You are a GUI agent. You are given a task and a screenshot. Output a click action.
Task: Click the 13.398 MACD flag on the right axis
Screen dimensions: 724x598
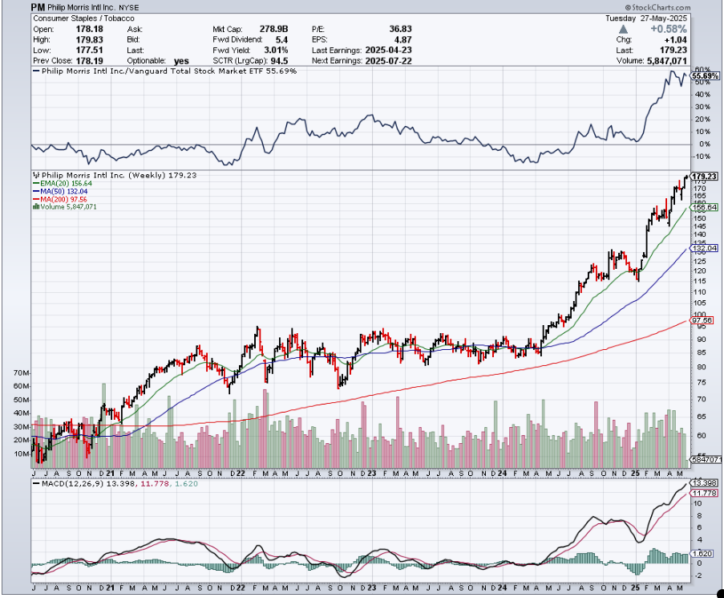(705, 483)
